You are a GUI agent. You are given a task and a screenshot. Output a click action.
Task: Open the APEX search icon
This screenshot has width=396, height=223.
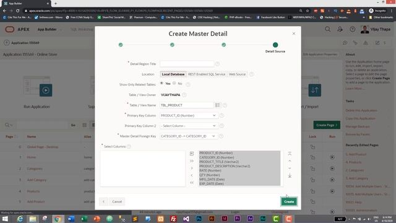tap(327, 29)
